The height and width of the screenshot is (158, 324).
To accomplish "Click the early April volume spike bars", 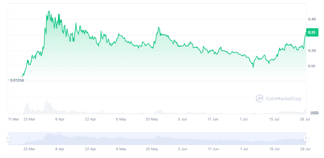I will [47, 106].
